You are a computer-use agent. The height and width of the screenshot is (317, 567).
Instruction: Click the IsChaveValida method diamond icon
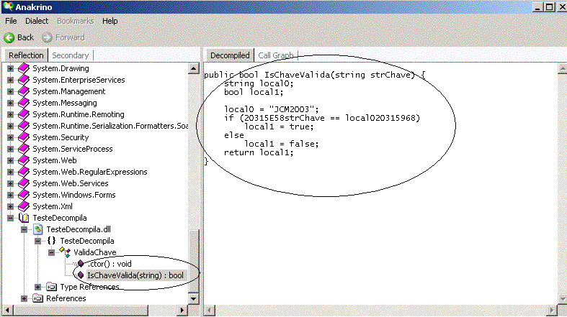pos(81,275)
